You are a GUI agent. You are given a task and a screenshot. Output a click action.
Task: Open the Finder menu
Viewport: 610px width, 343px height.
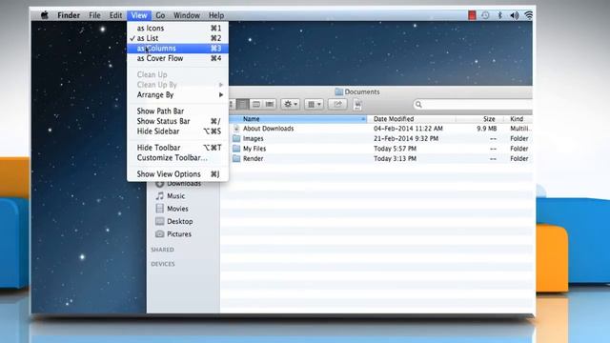click(69, 15)
